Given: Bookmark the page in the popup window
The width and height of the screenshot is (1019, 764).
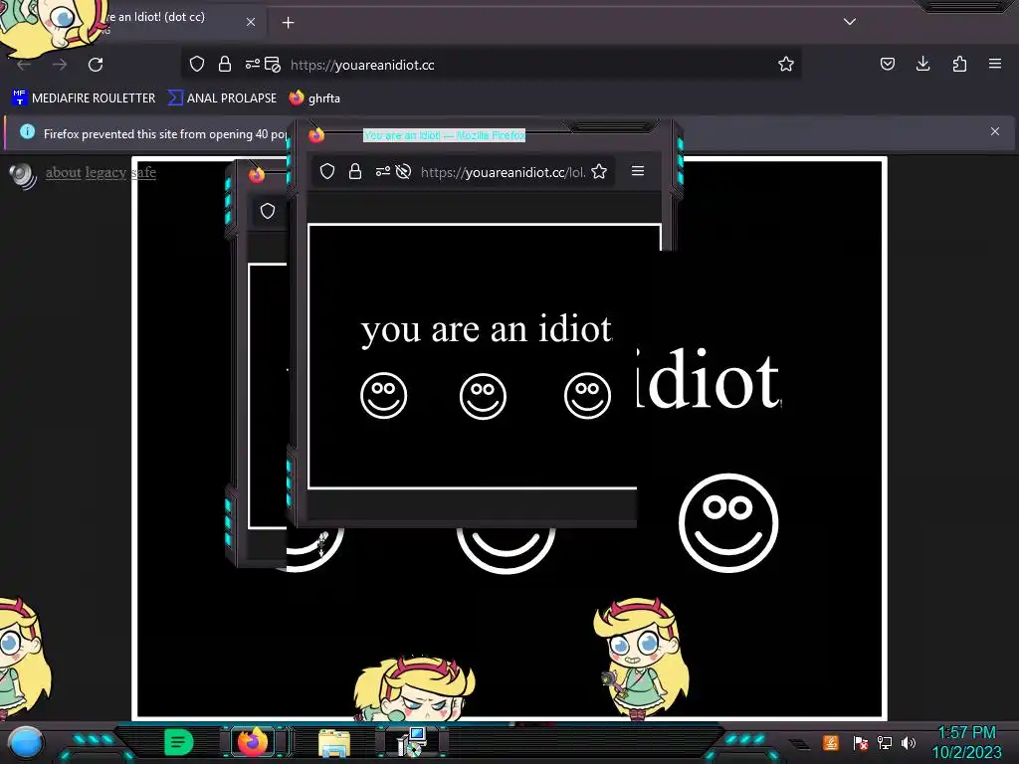Looking at the screenshot, I should coord(599,171).
